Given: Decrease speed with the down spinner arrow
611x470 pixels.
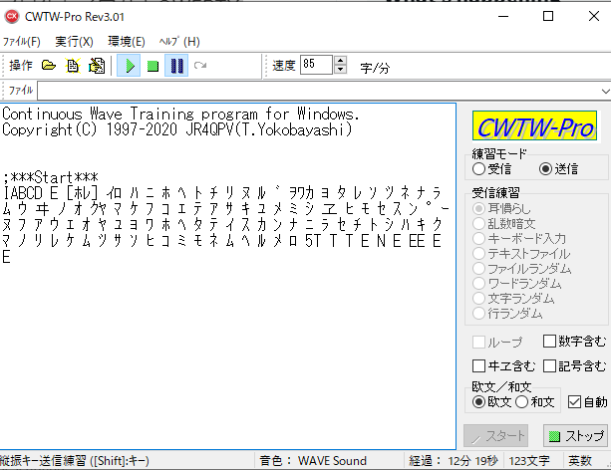Looking at the screenshot, I should (341, 70).
